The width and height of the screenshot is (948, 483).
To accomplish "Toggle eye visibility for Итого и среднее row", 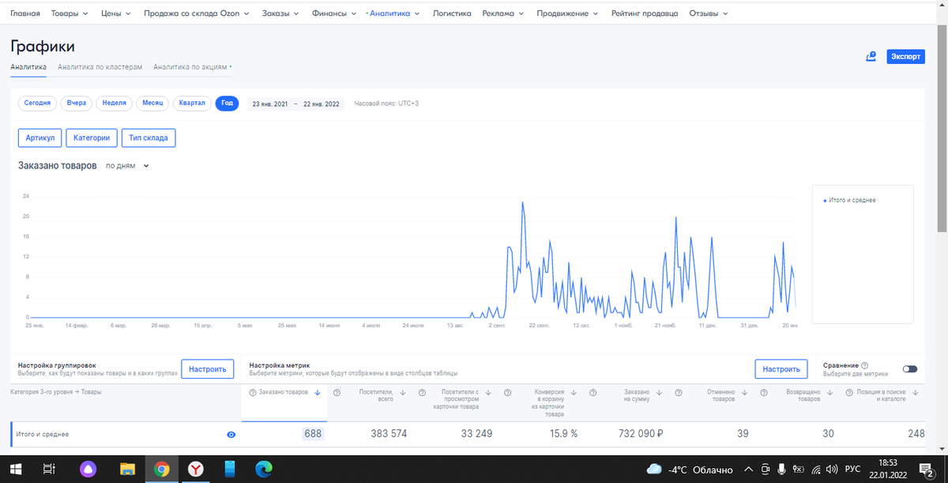I will click(231, 434).
